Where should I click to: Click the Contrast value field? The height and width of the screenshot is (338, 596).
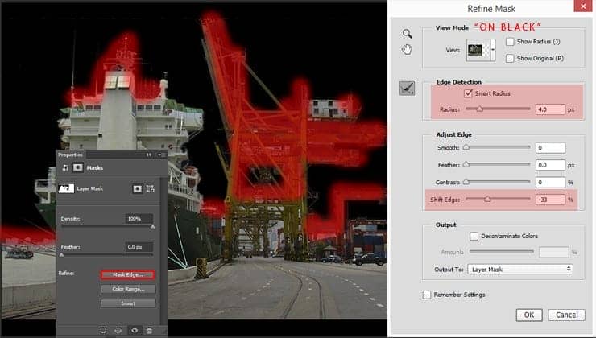(x=550, y=183)
